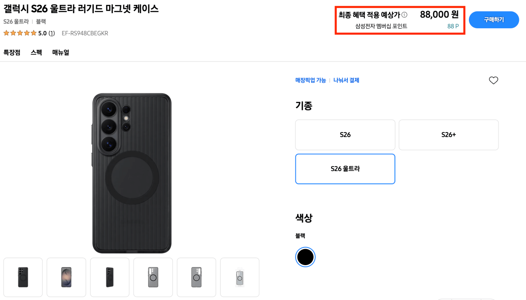
Task: Confirm the S26 울트라 model selection
Action: 345,169
